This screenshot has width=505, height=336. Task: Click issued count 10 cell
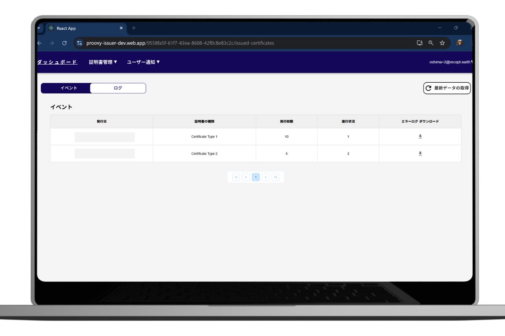point(287,136)
